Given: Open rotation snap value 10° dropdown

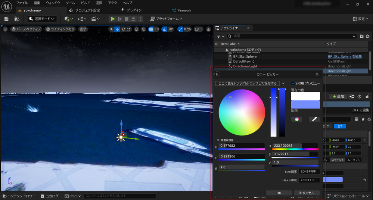Looking at the screenshot, I should point(171,29).
